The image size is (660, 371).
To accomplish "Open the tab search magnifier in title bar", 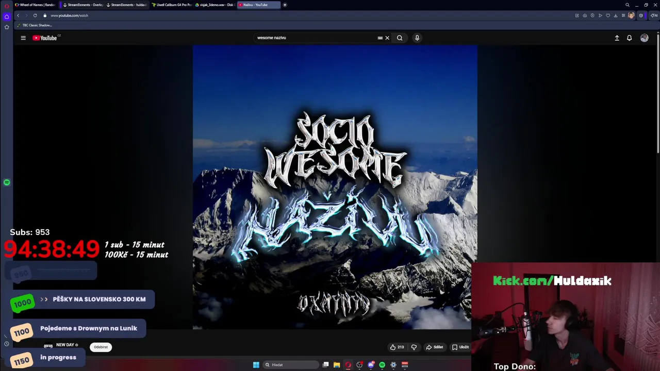I will point(628,5).
